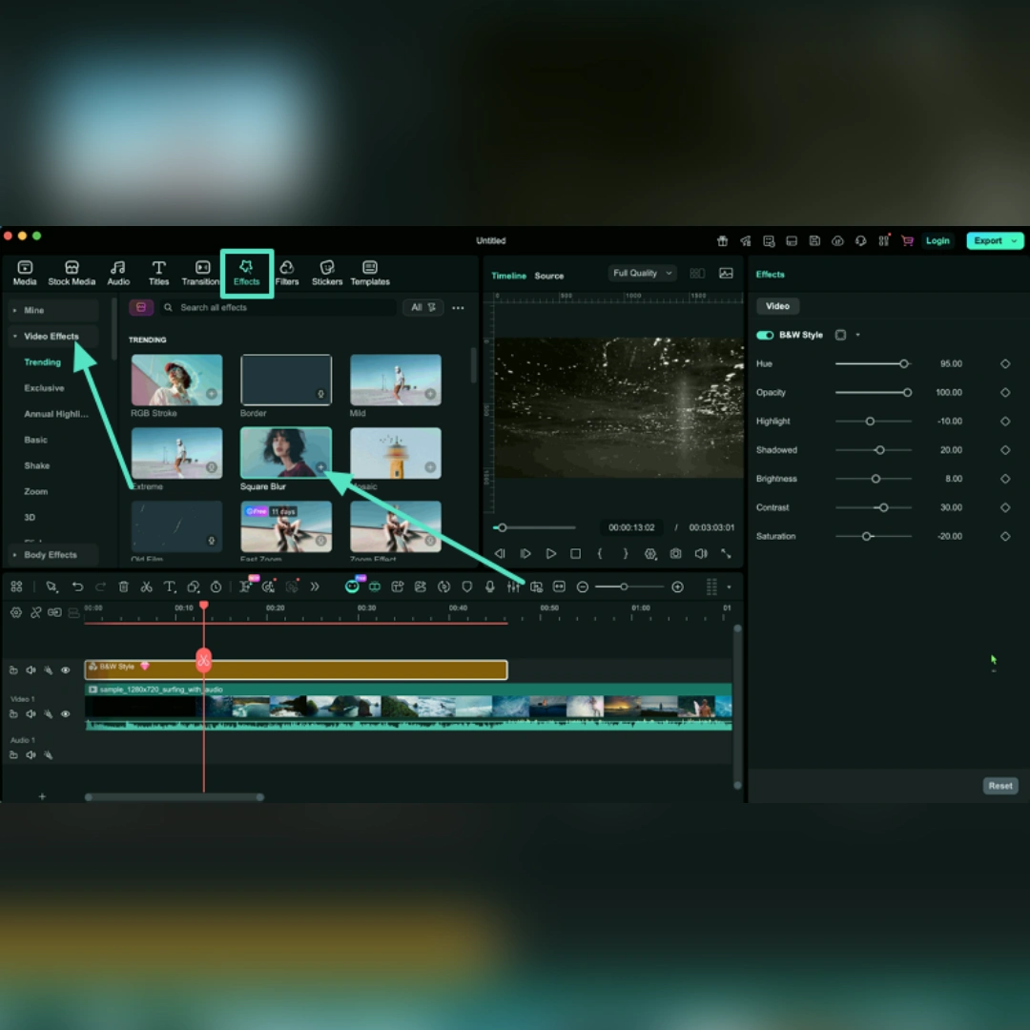Zoom in timeline with plus icon
The image size is (1030, 1030).
(677, 587)
